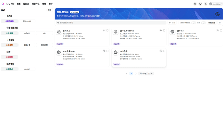Select the 全部标签 tag chip
The image size is (224, 118).
[9, 57]
